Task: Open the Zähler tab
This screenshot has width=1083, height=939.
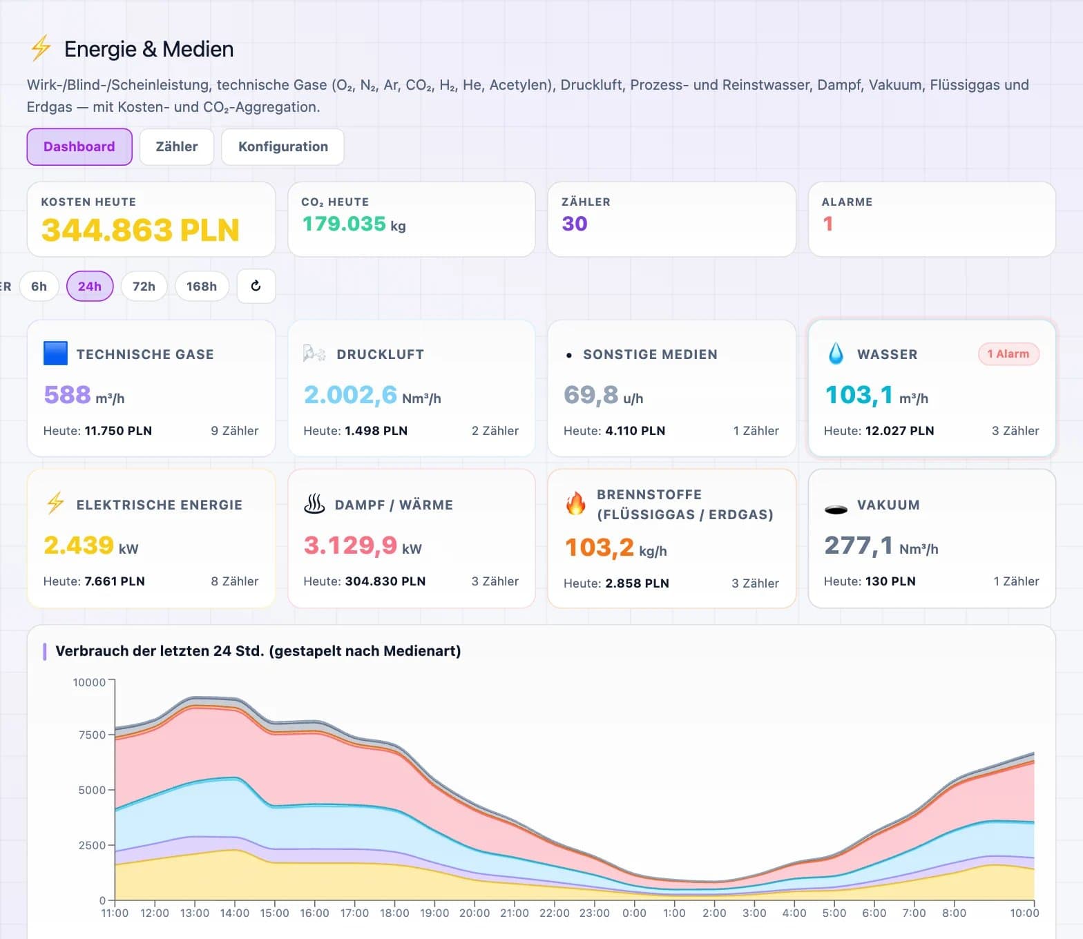Action: 177,146
